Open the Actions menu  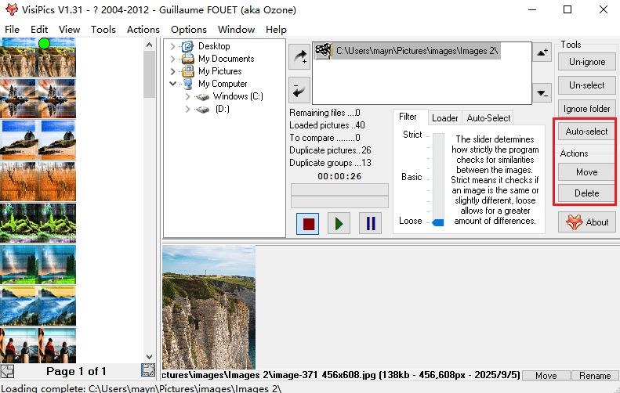pyautogui.click(x=143, y=30)
